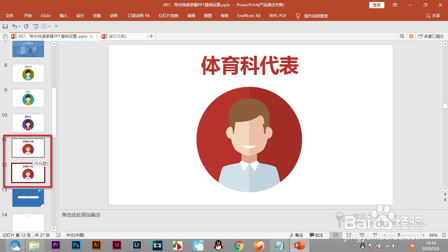Screen dimensions: 448x252
Task: Select slide 11 thumbnail
Action: 28,148
